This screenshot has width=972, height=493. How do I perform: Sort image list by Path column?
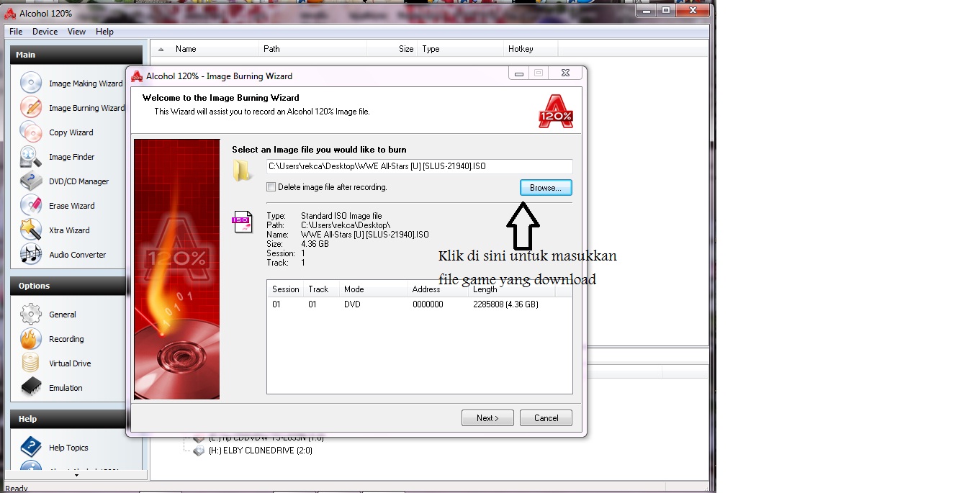tap(312, 49)
